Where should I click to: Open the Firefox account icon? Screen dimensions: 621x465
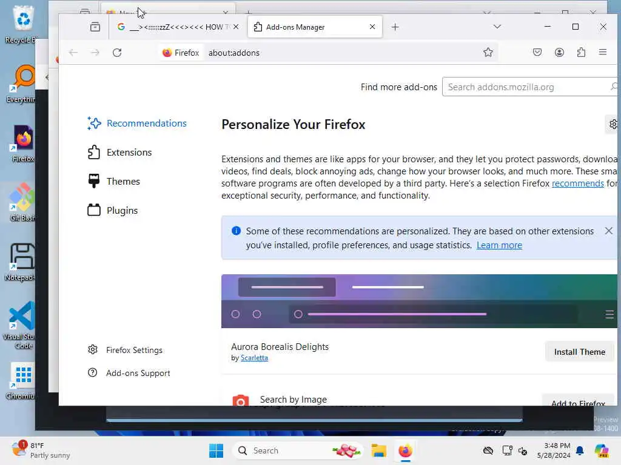pyautogui.click(x=559, y=52)
